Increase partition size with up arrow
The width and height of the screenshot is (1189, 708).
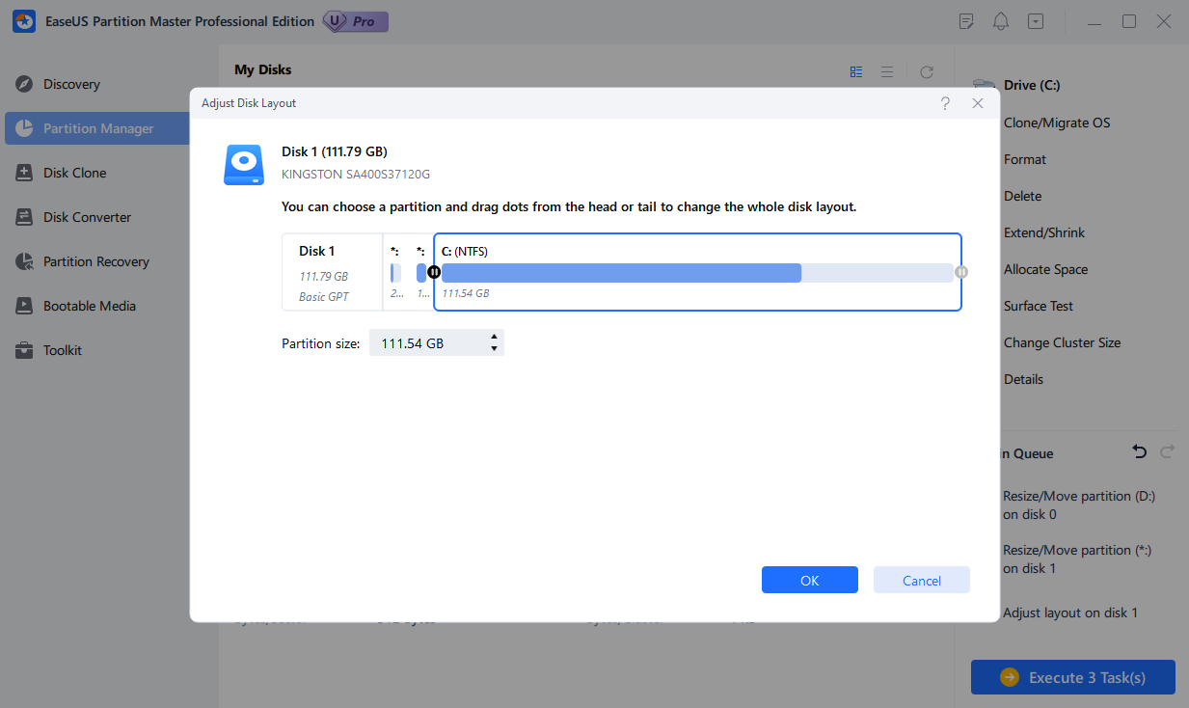point(494,337)
